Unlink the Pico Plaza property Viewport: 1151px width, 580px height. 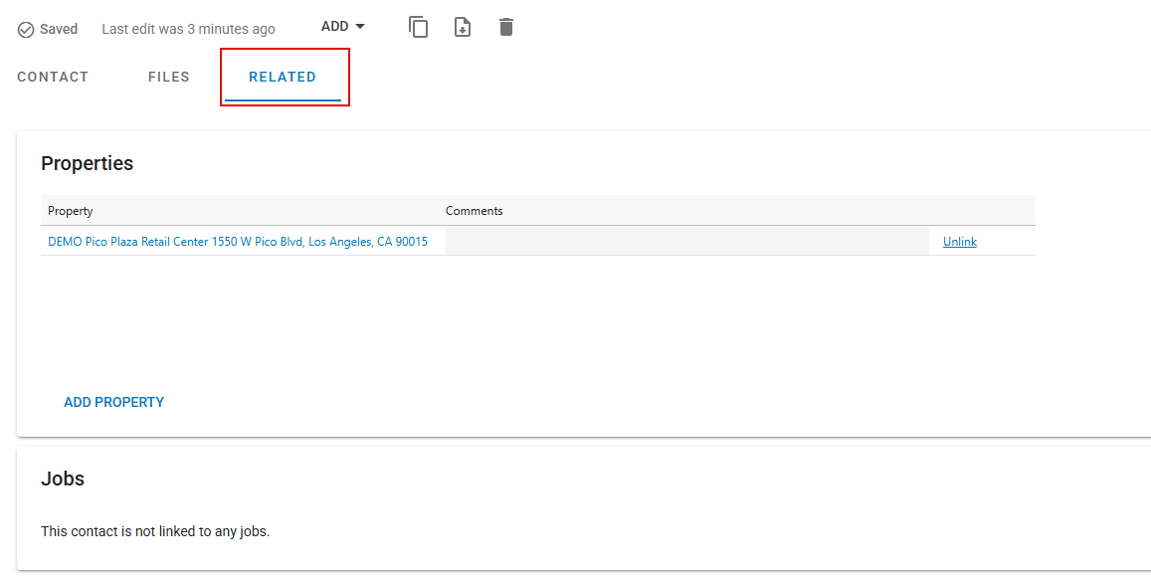click(959, 242)
